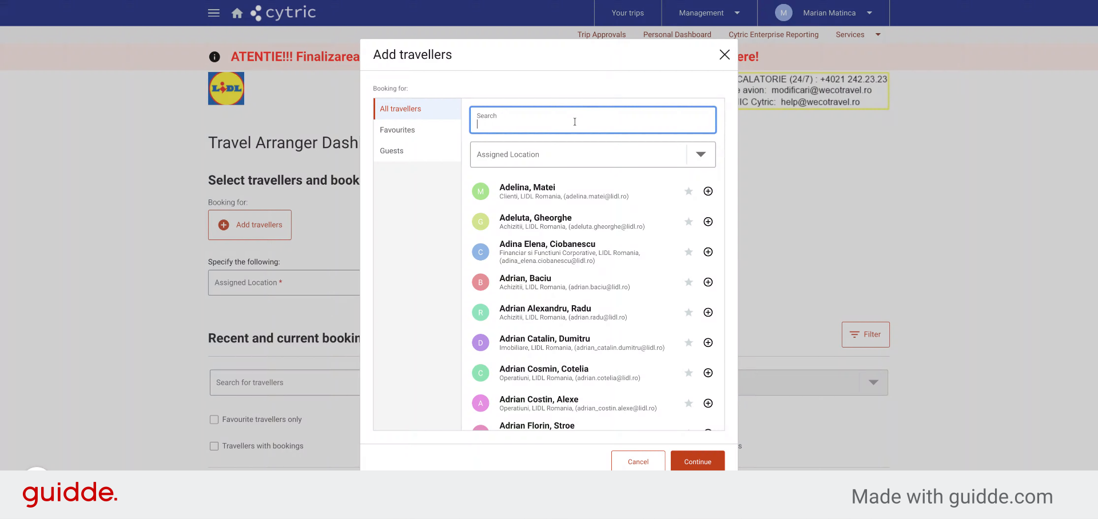Open the Management dropdown menu

pos(709,13)
